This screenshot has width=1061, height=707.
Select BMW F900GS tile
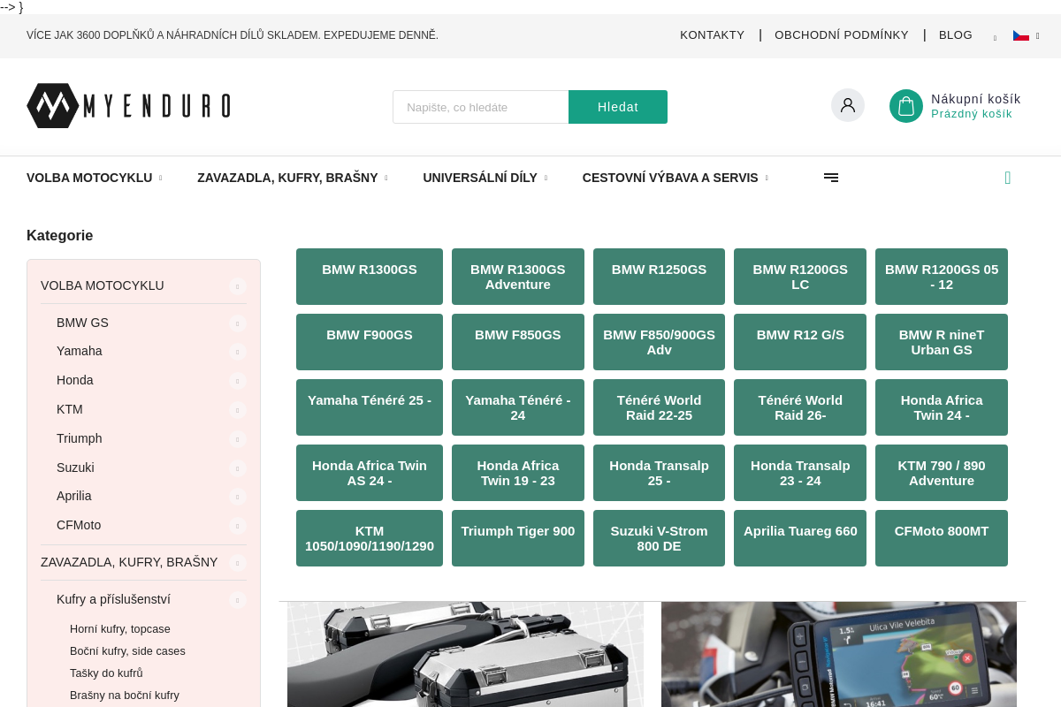click(370, 342)
